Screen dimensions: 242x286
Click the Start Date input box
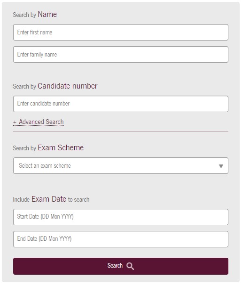click(x=121, y=217)
